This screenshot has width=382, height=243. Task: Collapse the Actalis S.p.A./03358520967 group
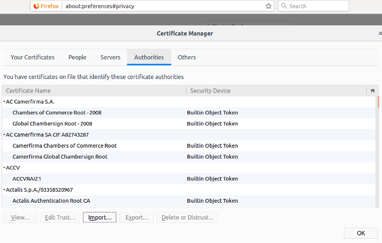tap(4, 190)
